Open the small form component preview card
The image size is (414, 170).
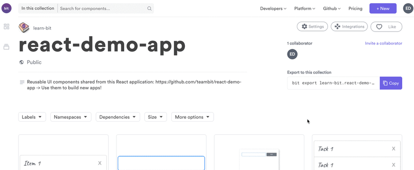pyautogui.click(x=259, y=152)
